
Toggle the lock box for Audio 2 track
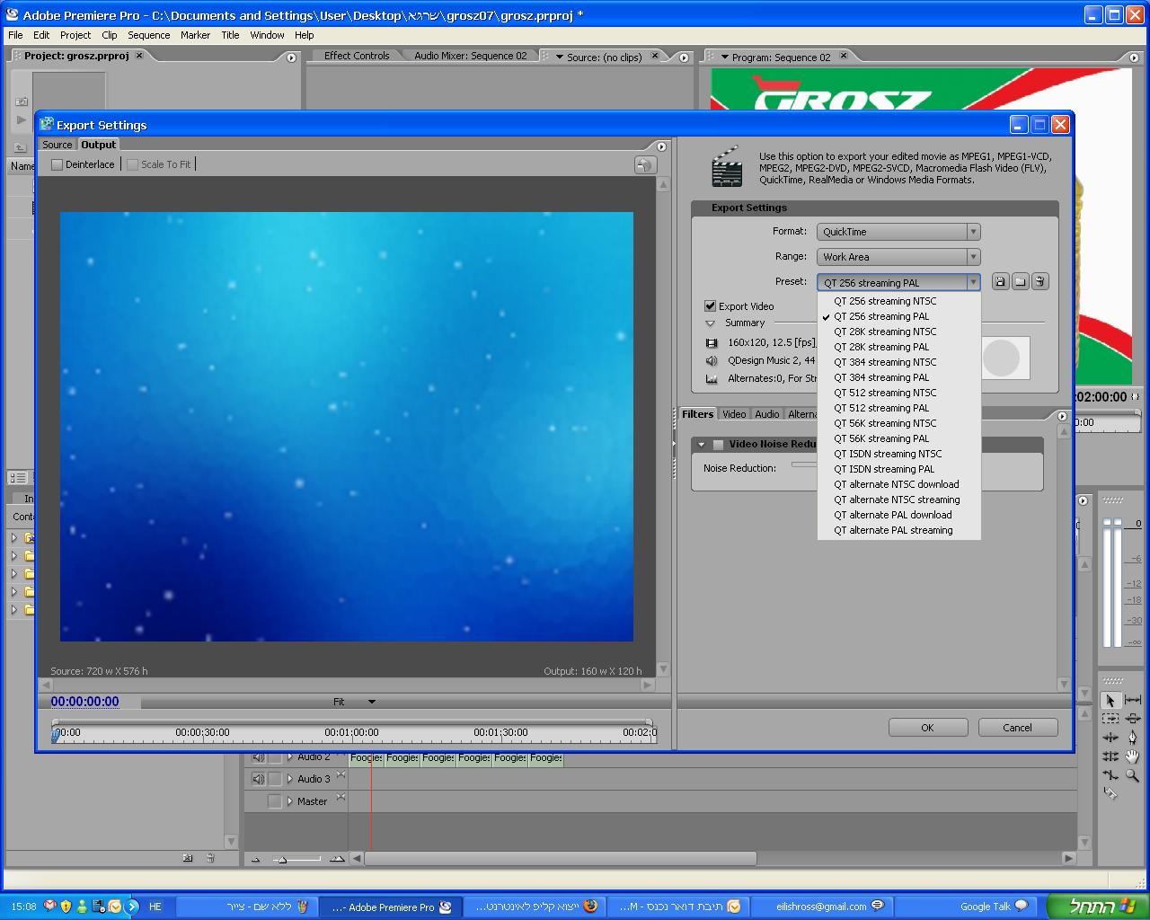[x=275, y=757]
